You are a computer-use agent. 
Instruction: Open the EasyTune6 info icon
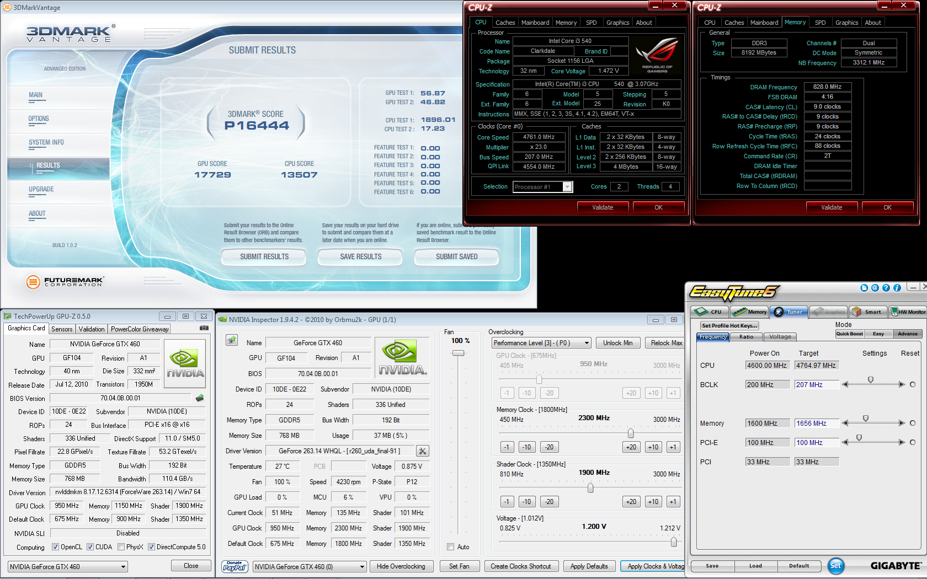pyautogui.click(x=897, y=288)
